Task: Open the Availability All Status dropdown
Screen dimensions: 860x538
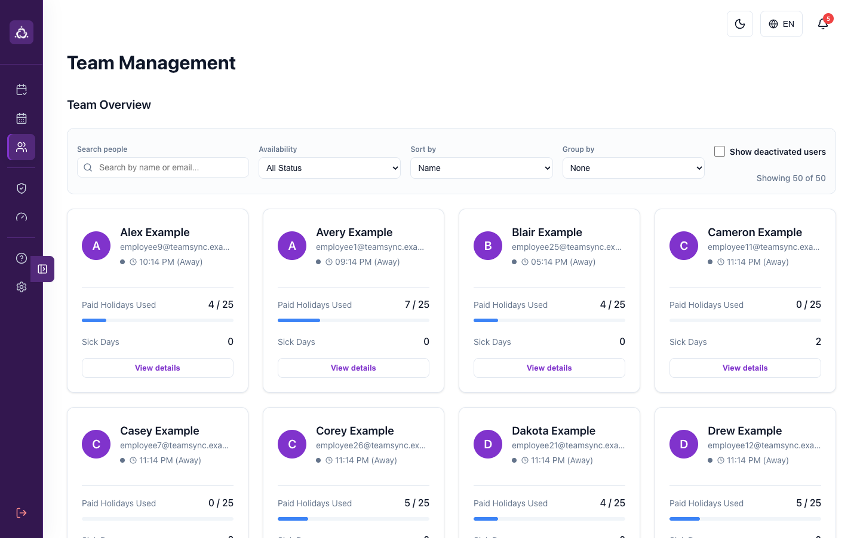Action: point(330,168)
